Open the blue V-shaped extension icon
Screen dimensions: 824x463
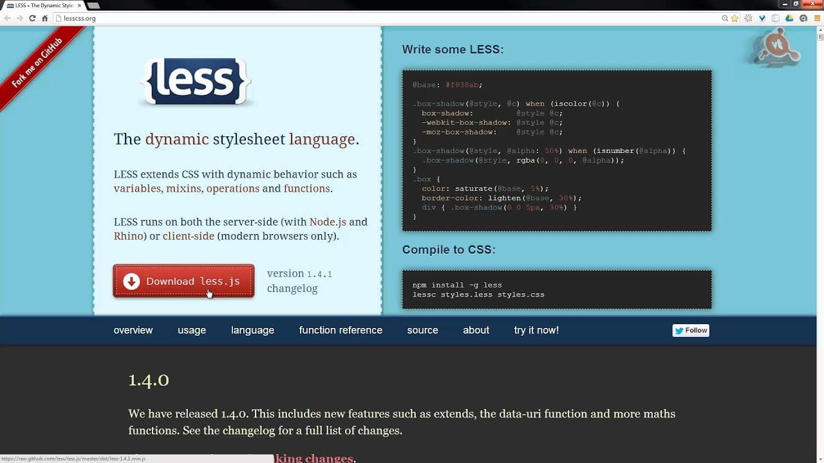click(762, 18)
